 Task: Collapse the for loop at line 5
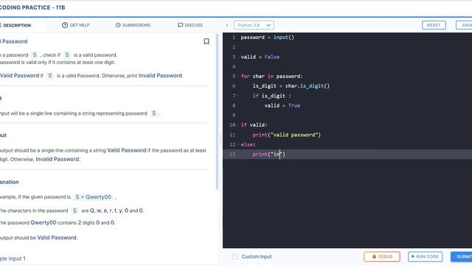[237, 77]
